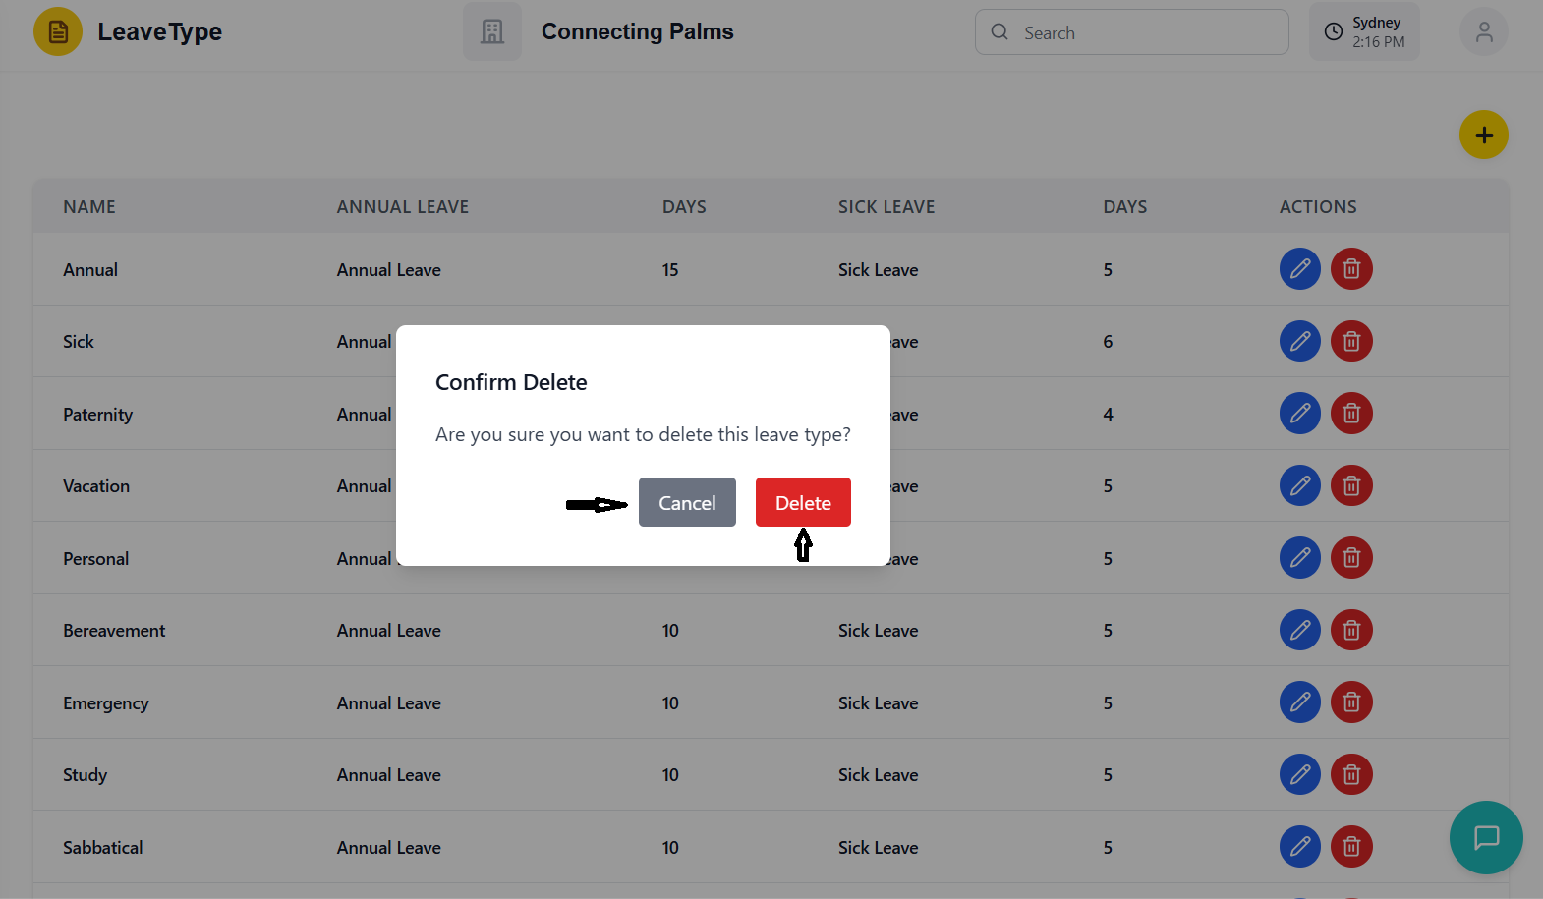Open the edit icon for Personal leave
Viewport: 1543px width, 899px height.
coord(1300,557)
